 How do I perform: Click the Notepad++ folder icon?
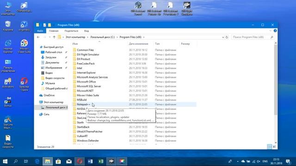(74, 104)
